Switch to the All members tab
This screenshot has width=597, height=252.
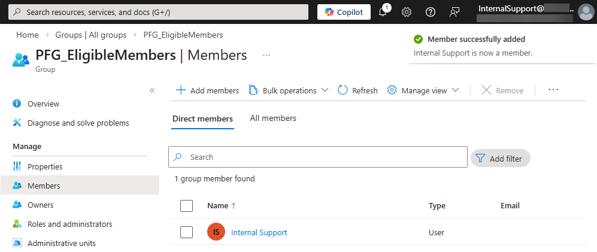click(273, 119)
